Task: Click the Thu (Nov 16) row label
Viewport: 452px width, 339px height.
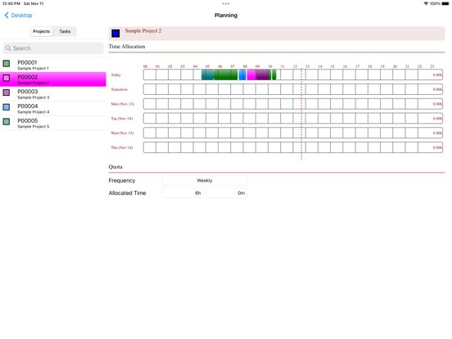Action: tap(122, 147)
